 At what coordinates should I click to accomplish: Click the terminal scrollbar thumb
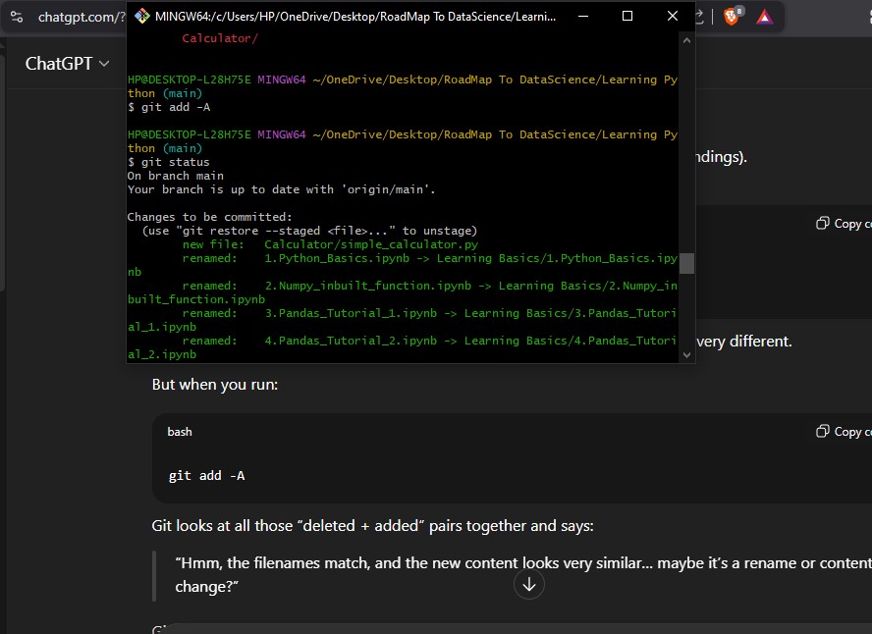pyautogui.click(x=686, y=263)
